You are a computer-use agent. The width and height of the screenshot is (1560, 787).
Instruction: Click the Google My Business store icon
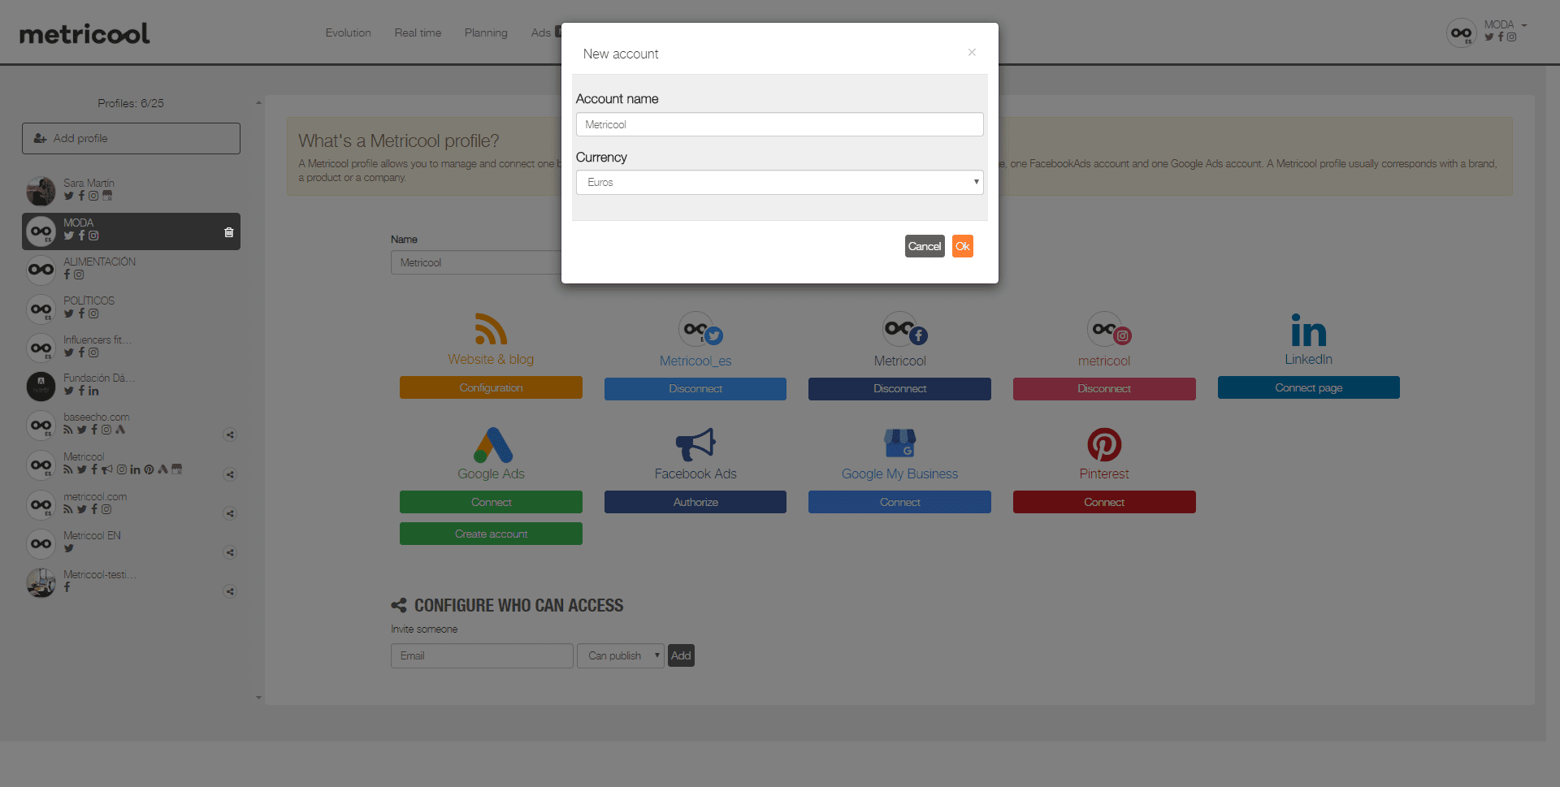coord(899,443)
